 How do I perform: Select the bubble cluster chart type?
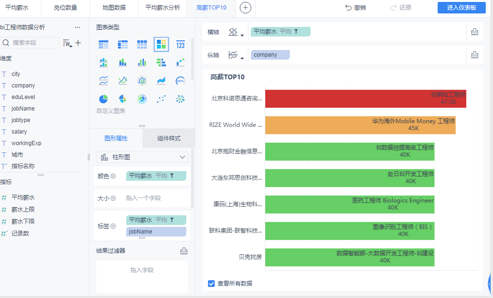point(180,99)
